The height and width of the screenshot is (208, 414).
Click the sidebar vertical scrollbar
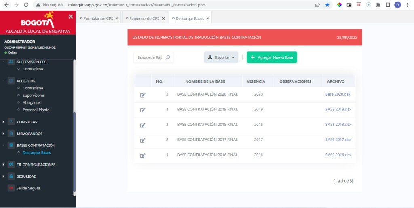[x=74, y=152]
